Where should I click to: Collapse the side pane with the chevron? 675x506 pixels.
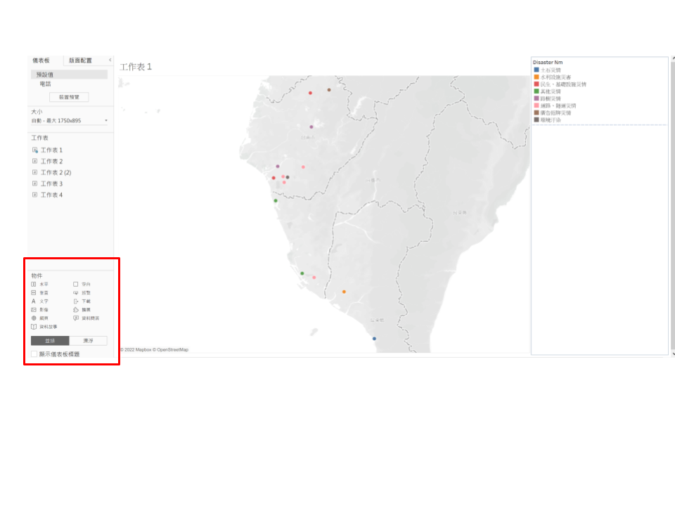(110, 60)
